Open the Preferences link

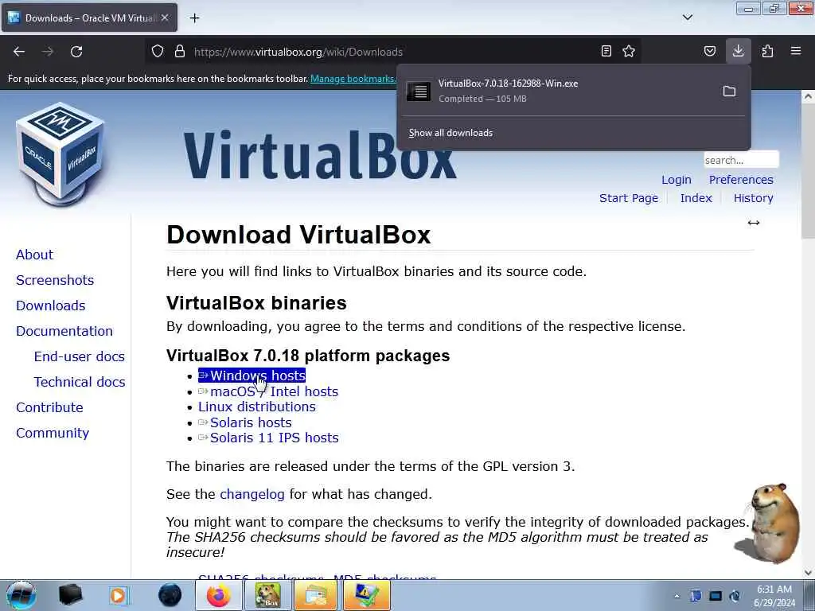click(741, 180)
